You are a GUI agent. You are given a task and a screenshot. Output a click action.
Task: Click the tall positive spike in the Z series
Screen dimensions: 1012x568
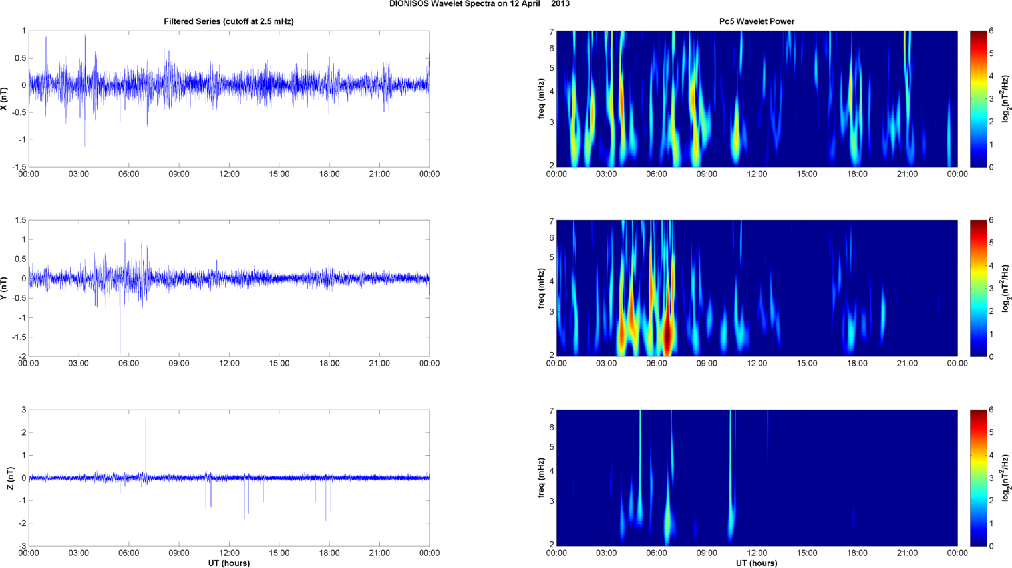(x=146, y=447)
